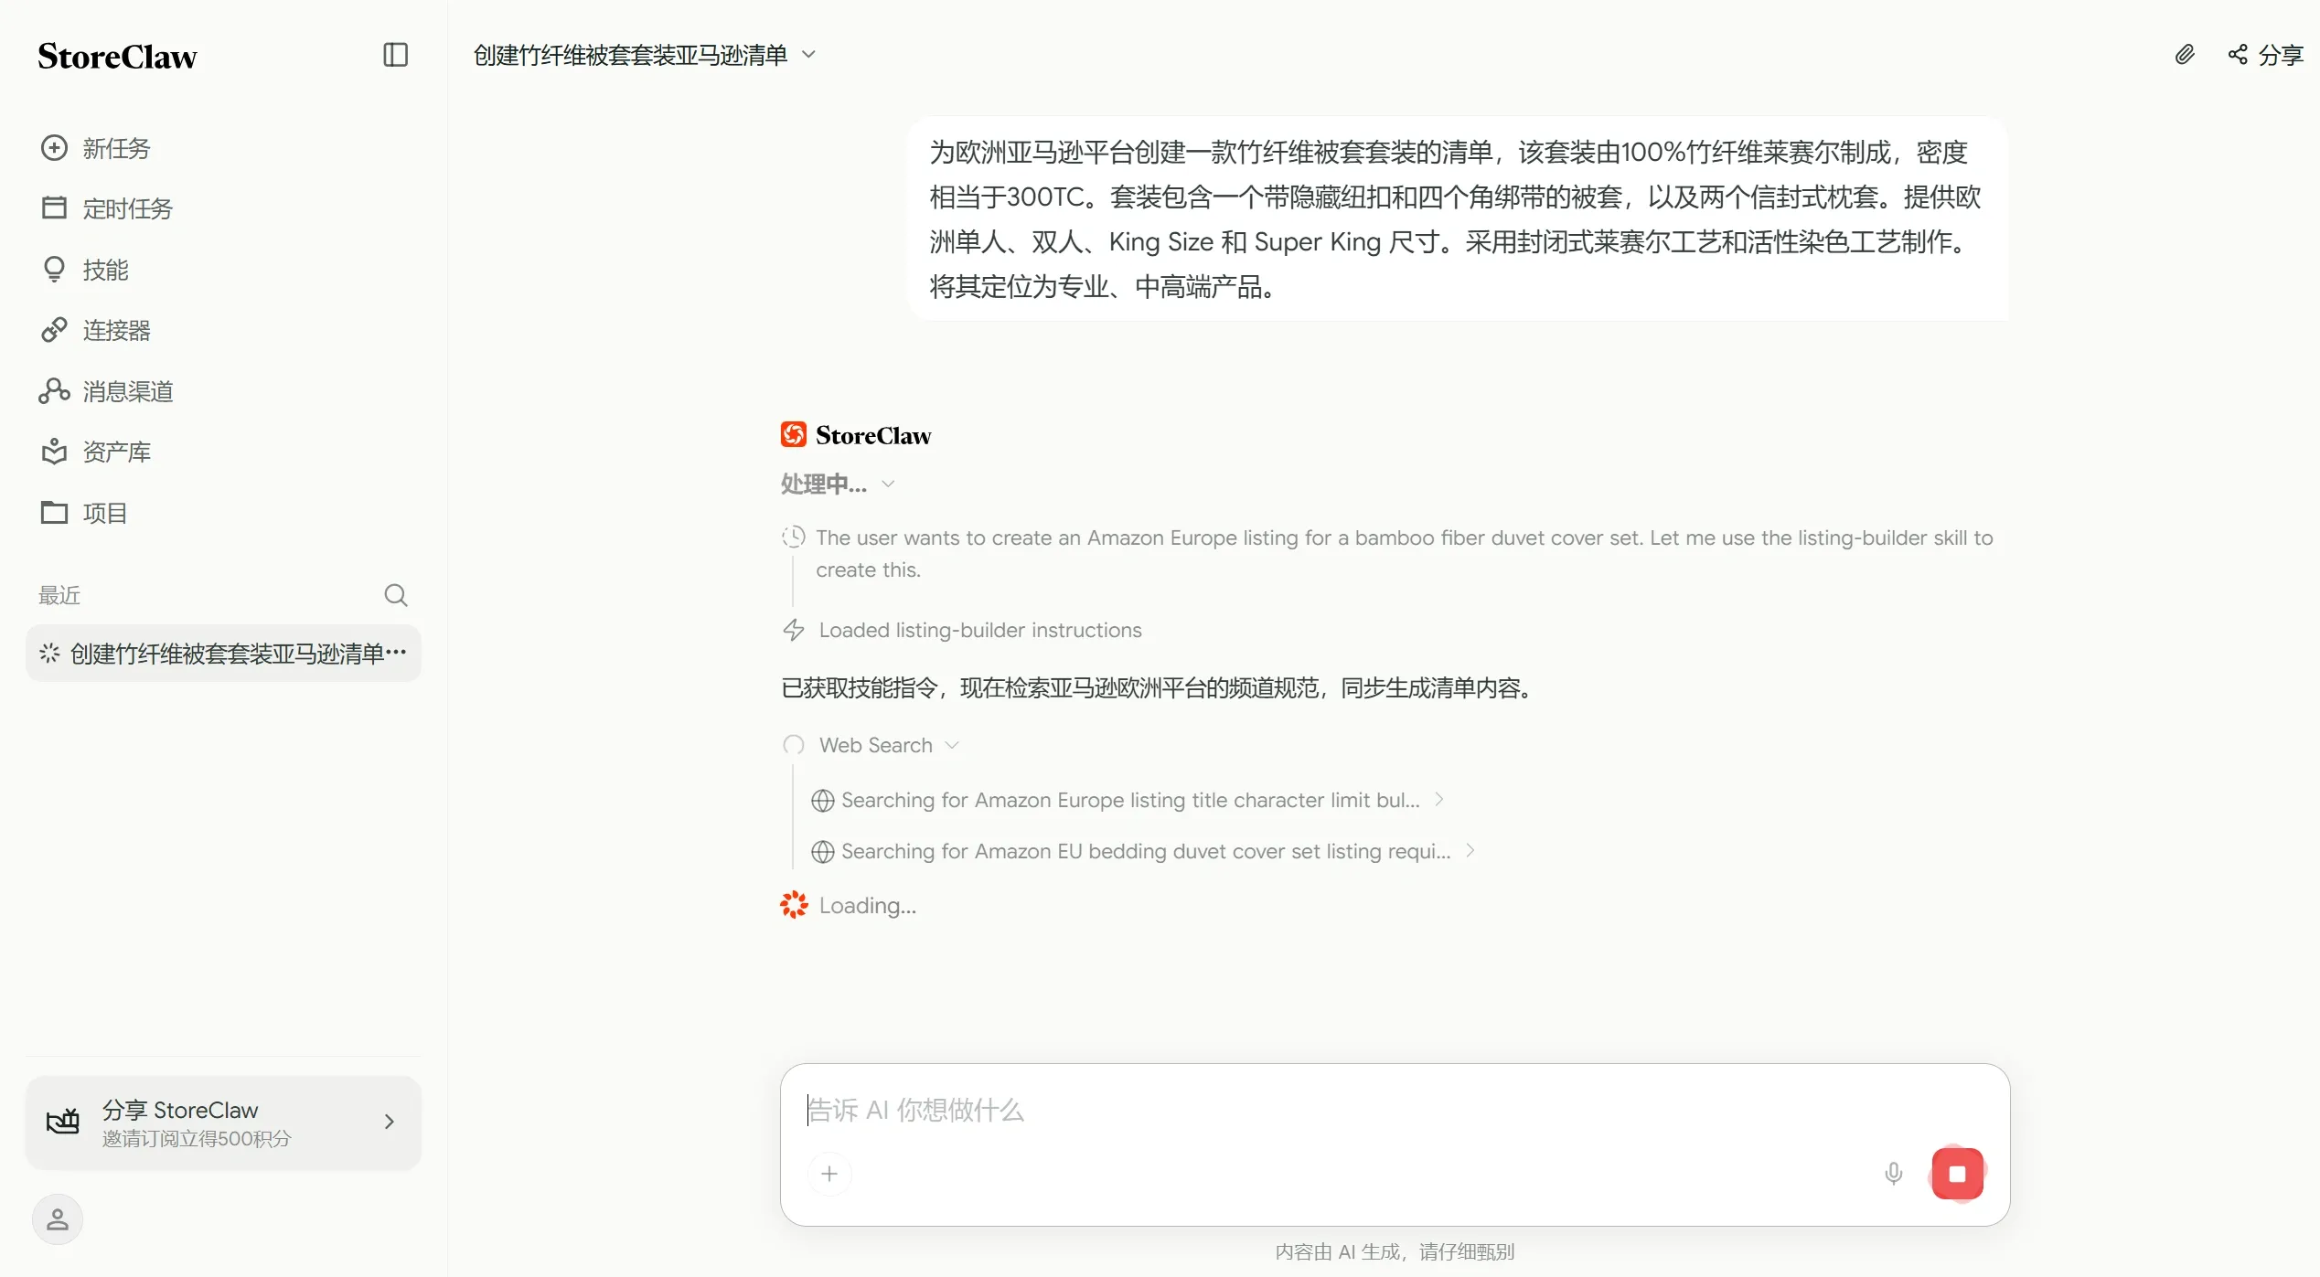Click the user's message bubble text

(1456, 218)
